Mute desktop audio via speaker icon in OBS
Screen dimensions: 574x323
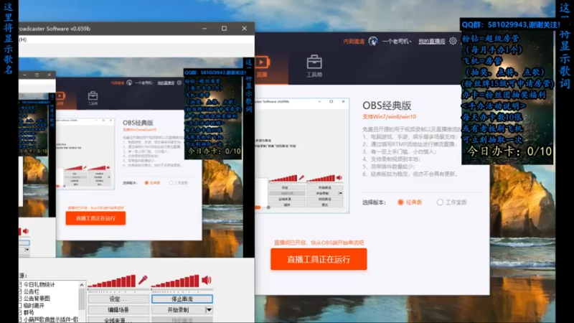coord(207,281)
